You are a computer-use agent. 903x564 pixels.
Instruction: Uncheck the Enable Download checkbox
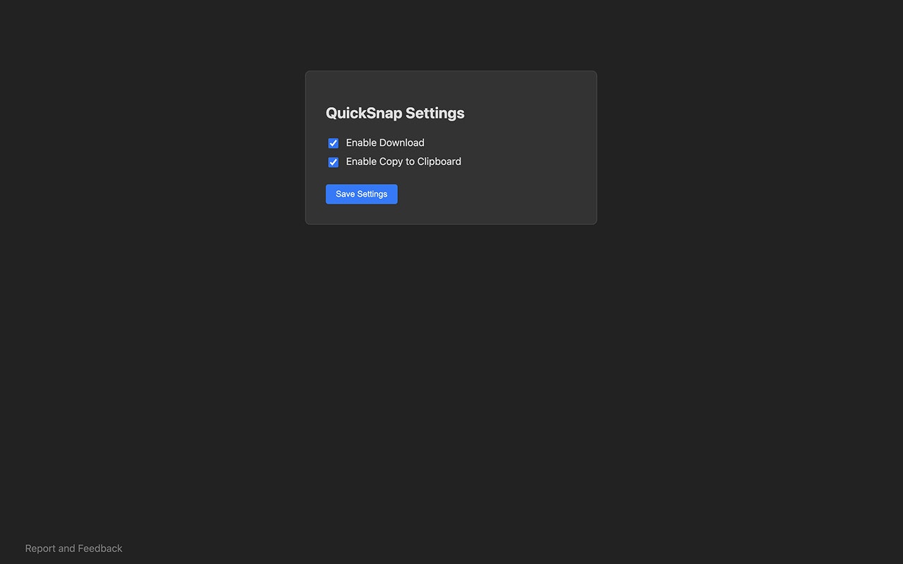333,143
